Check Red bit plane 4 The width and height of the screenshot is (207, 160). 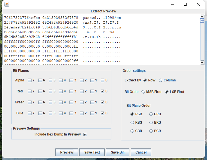(61, 91)
